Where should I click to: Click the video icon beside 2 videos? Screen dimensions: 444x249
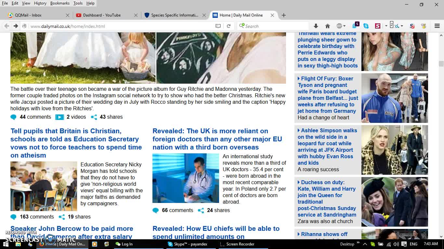coord(59,117)
